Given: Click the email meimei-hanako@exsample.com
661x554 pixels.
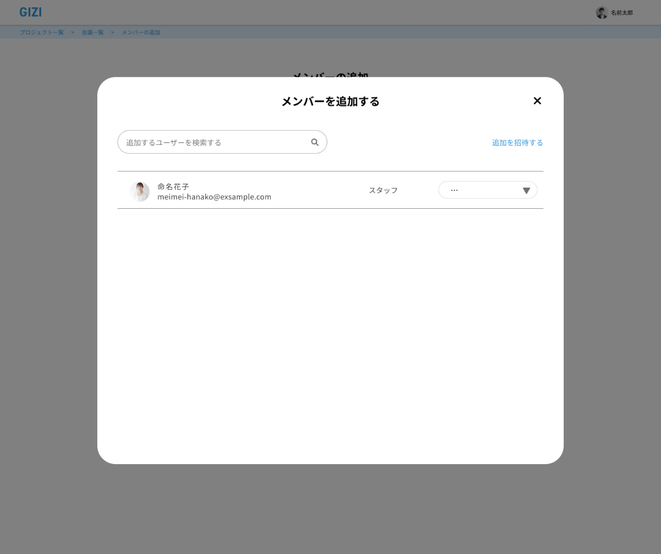Looking at the screenshot, I should coord(214,197).
